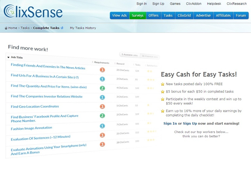Click the refresh icon beside Complete Tasks
Image resolution: width=251 pixels, height=169 pixels.
[x=62, y=28]
